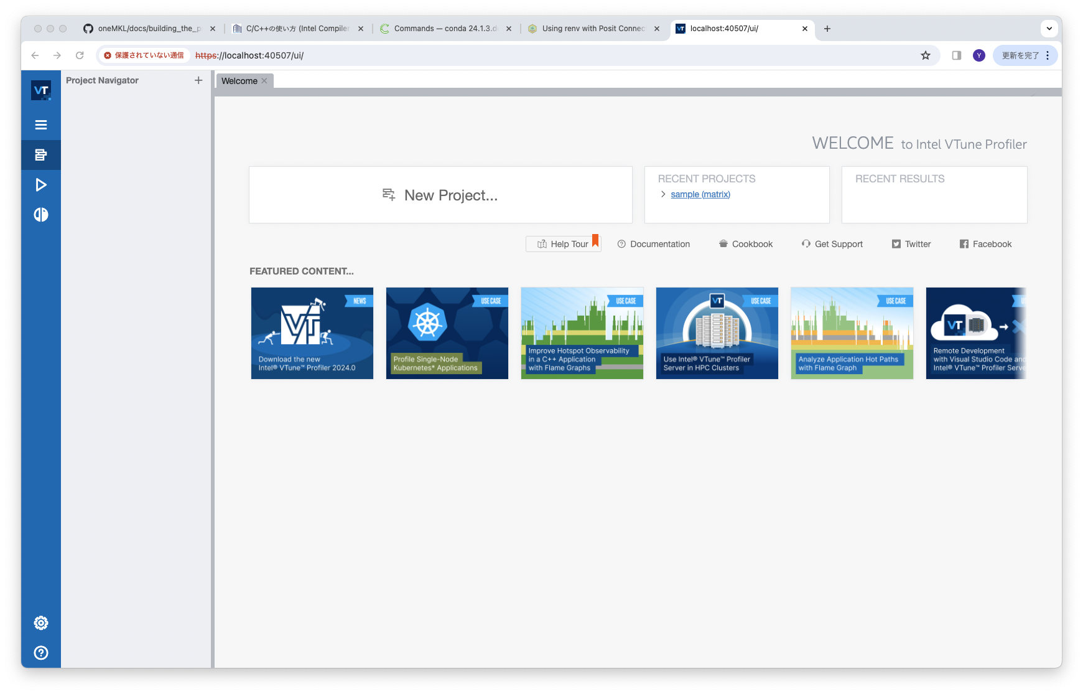Screen dimensions: 1083x694
Task: Close the Welcome tab
Action: click(x=264, y=81)
